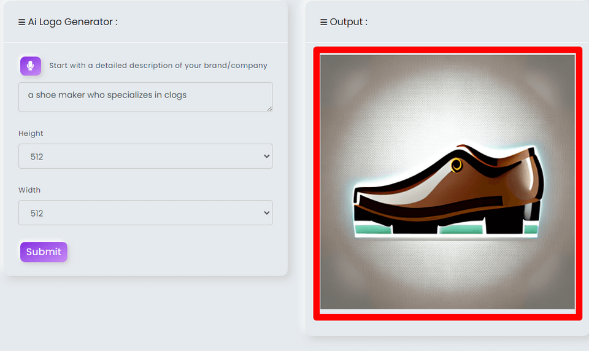Click the red border above output image
The image size is (589, 351).
pyautogui.click(x=447, y=50)
